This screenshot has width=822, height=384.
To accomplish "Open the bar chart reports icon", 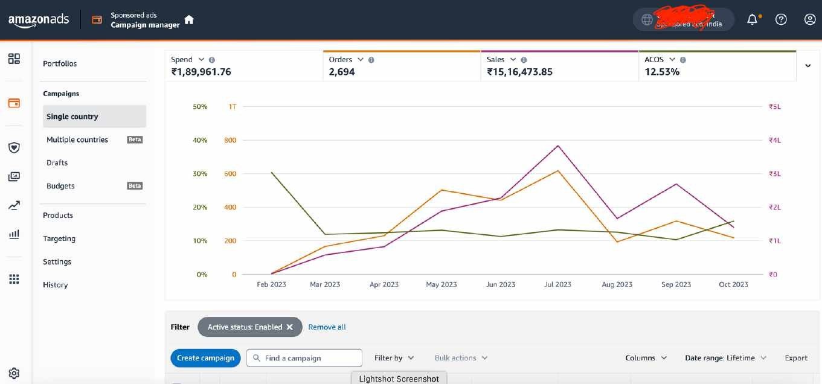I will 14,234.
